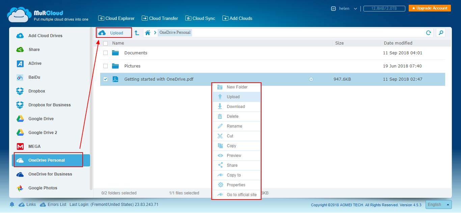Check the Pictures folder checkbox
Image resolution: width=461 pixels, height=213 pixels.
click(x=106, y=66)
